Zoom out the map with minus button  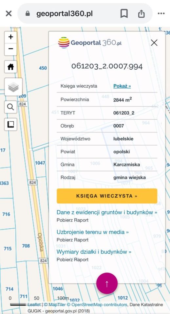tap(10, 49)
